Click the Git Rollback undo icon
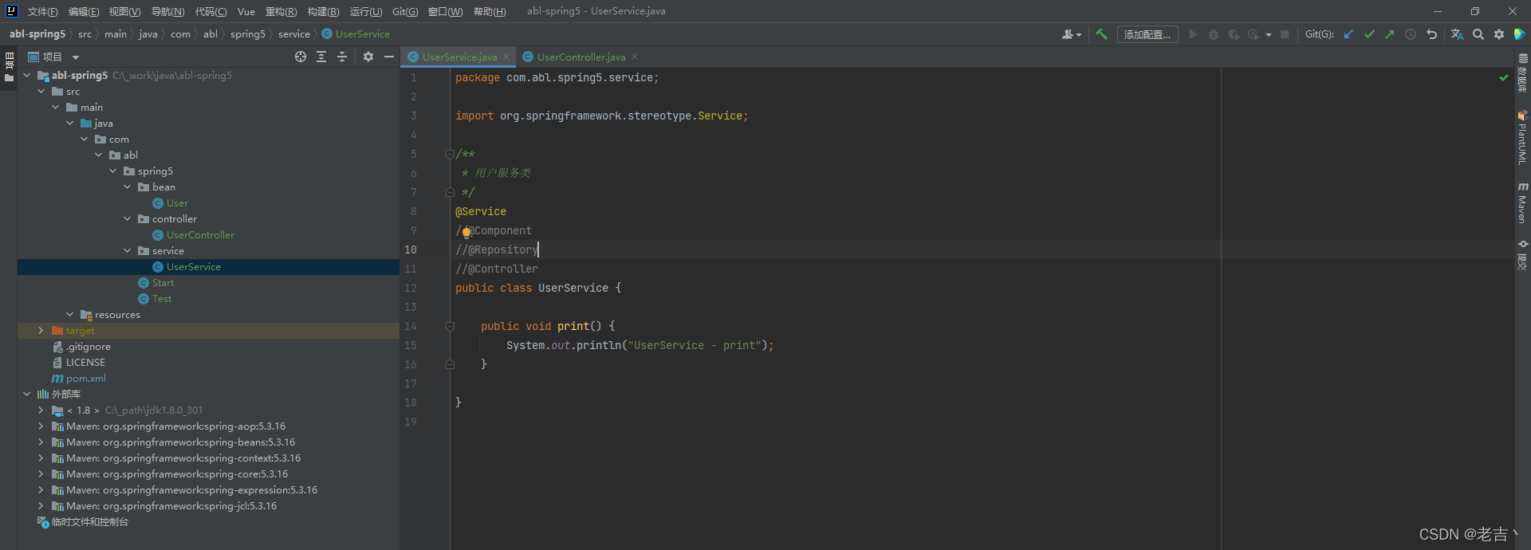The image size is (1531, 550). pos(1431,34)
